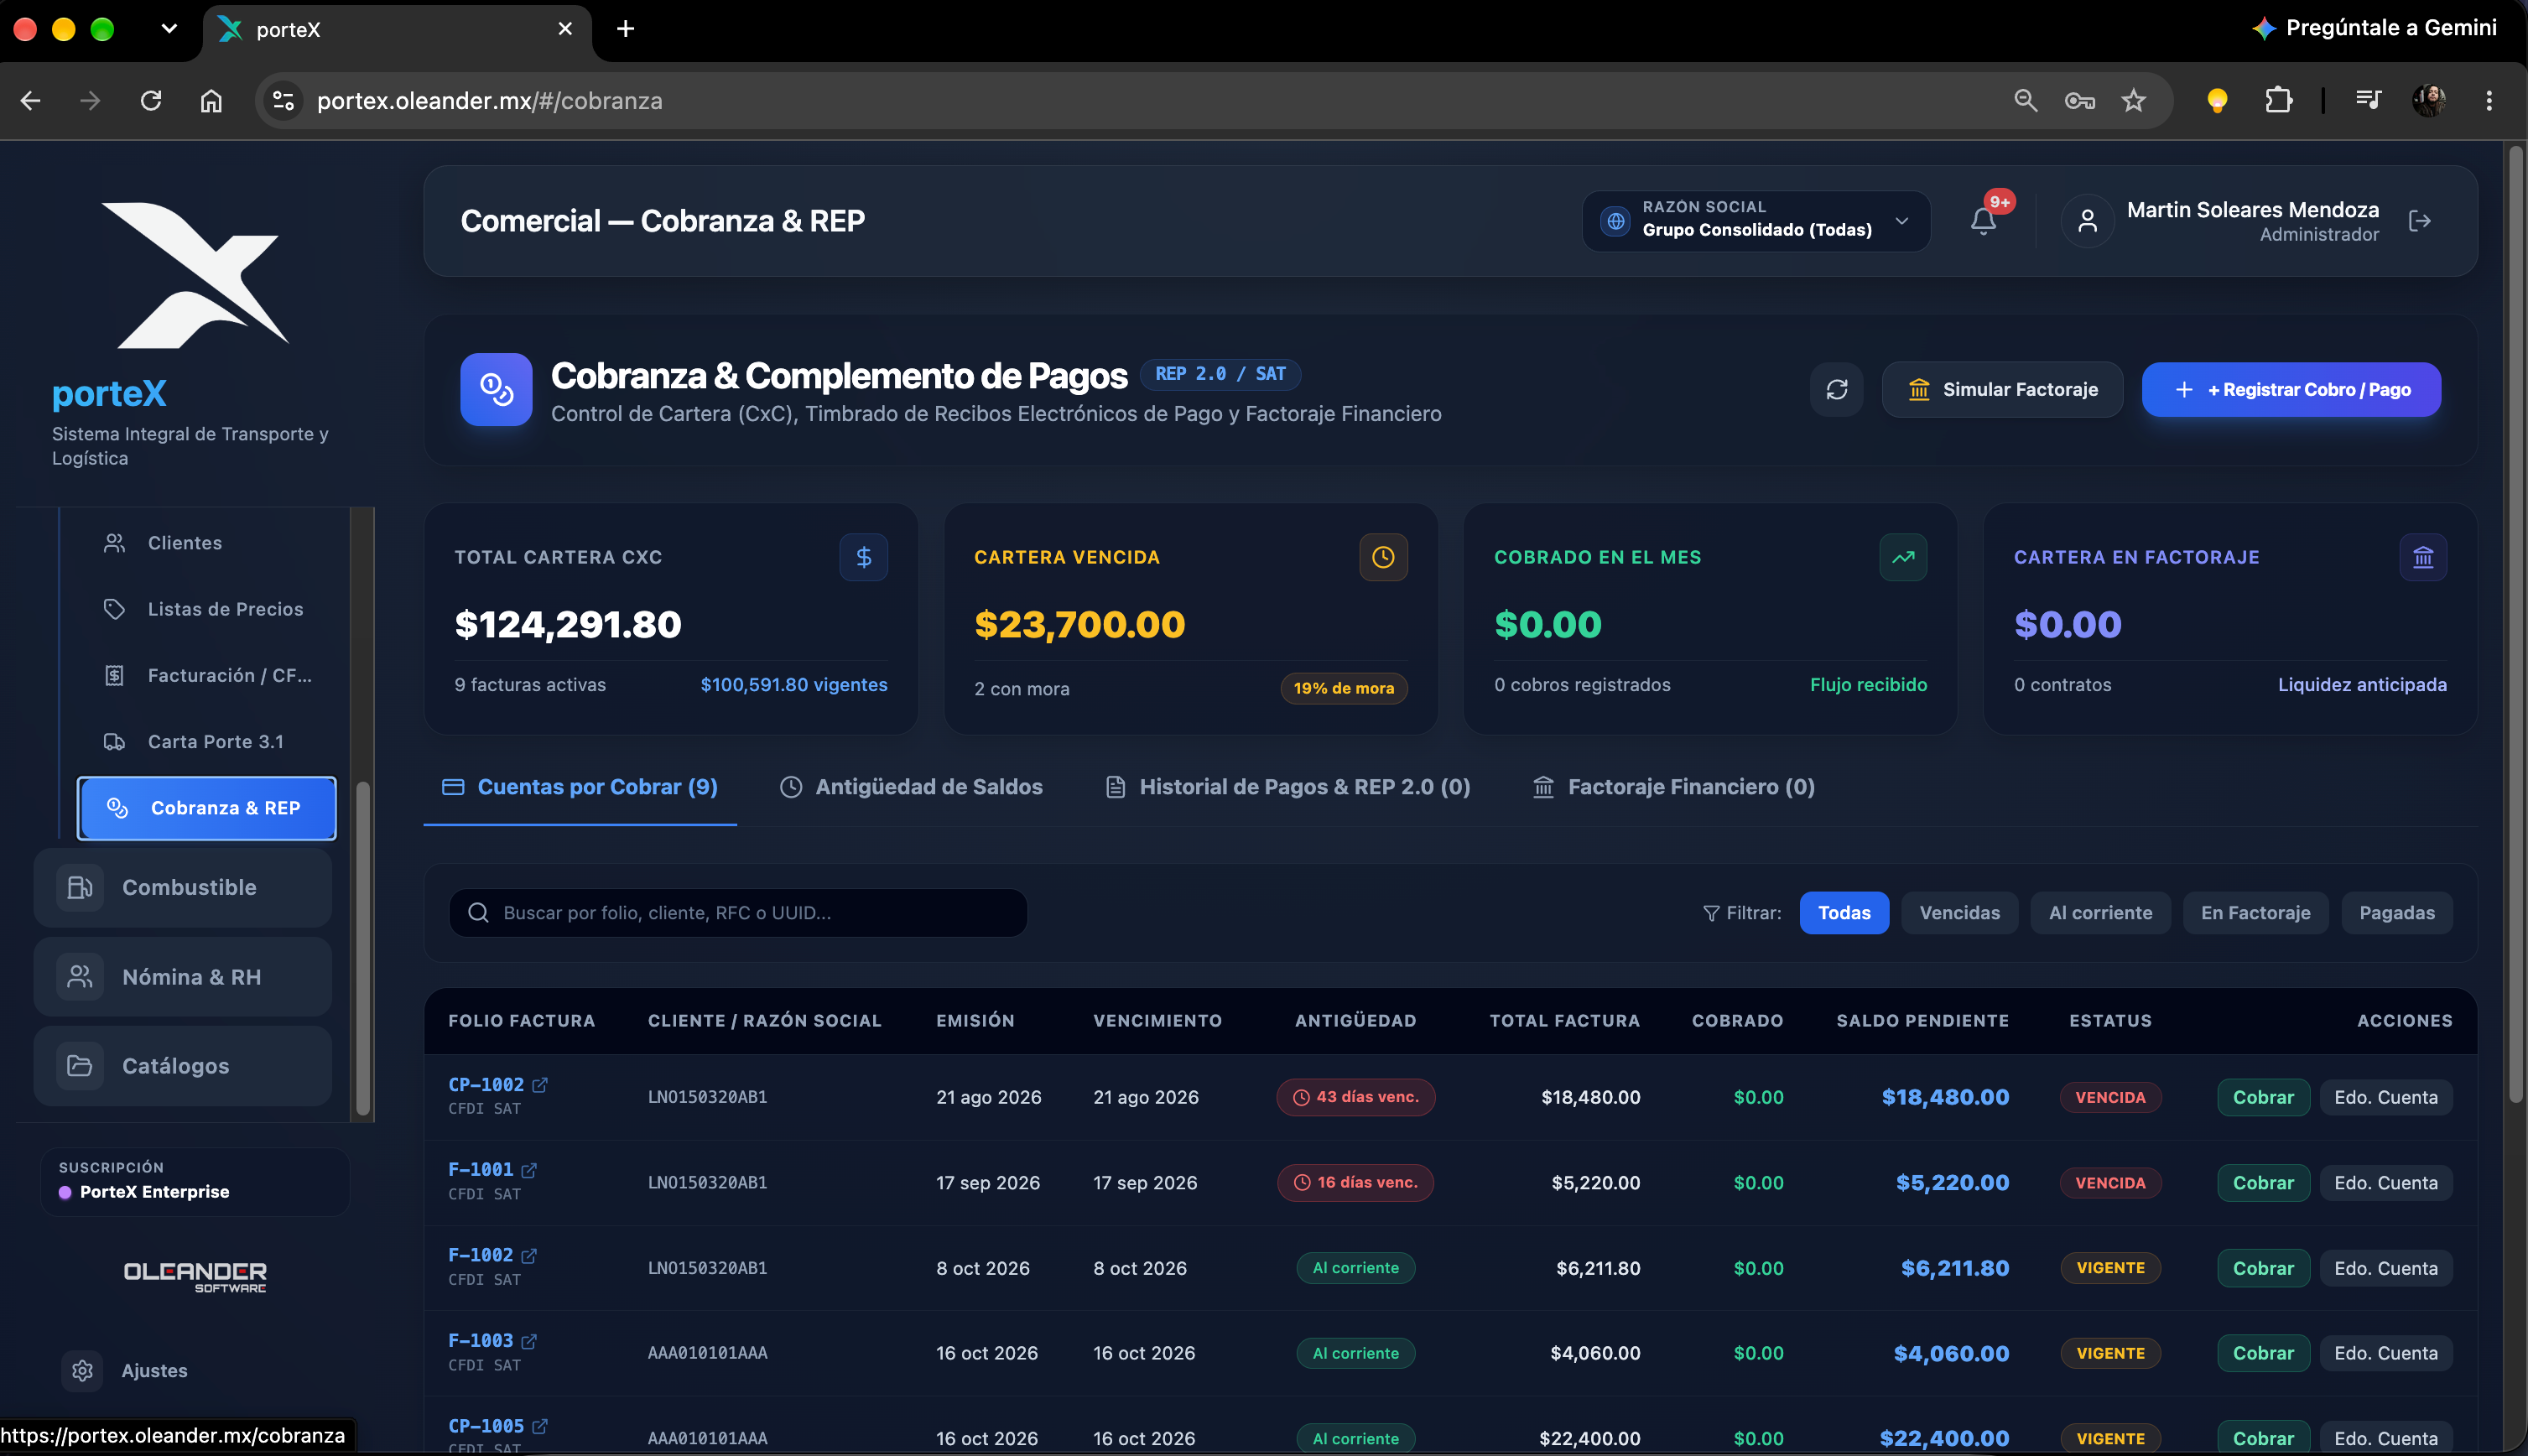Click the notifications bell icon

(x=1983, y=221)
